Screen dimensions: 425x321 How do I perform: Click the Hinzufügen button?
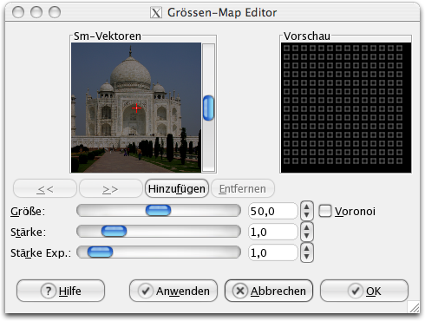pyautogui.click(x=177, y=188)
